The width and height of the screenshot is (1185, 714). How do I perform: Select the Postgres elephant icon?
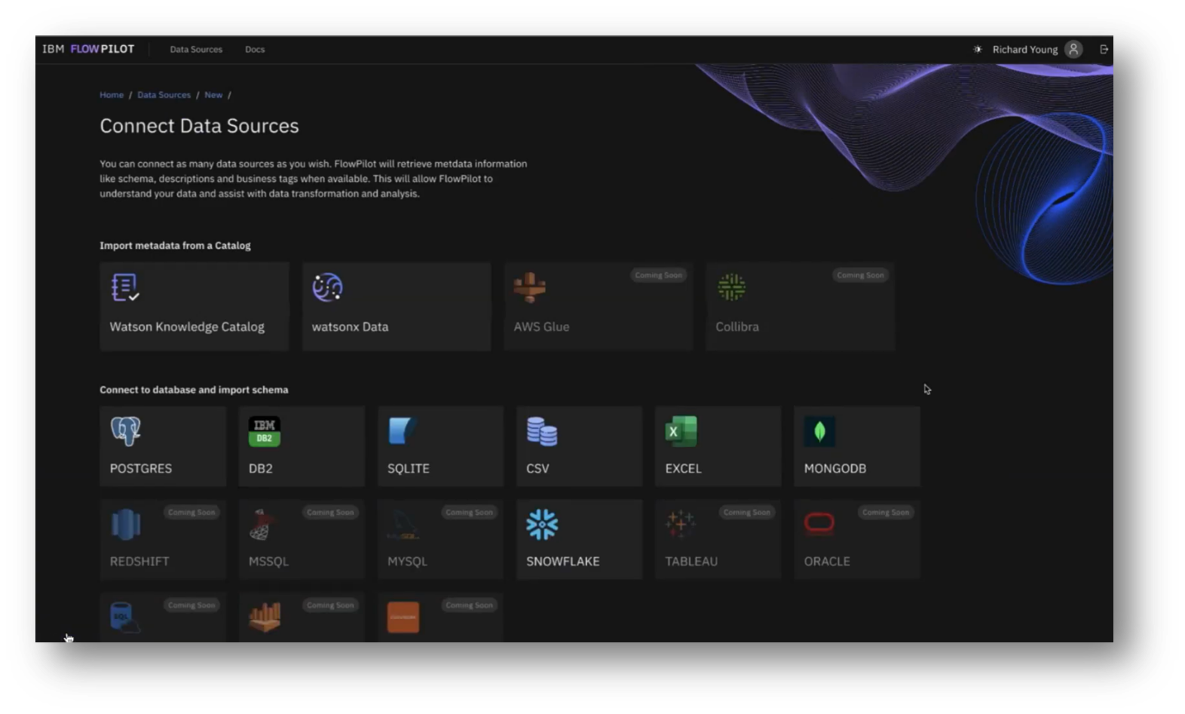pyautogui.click(x=125, y=431)
